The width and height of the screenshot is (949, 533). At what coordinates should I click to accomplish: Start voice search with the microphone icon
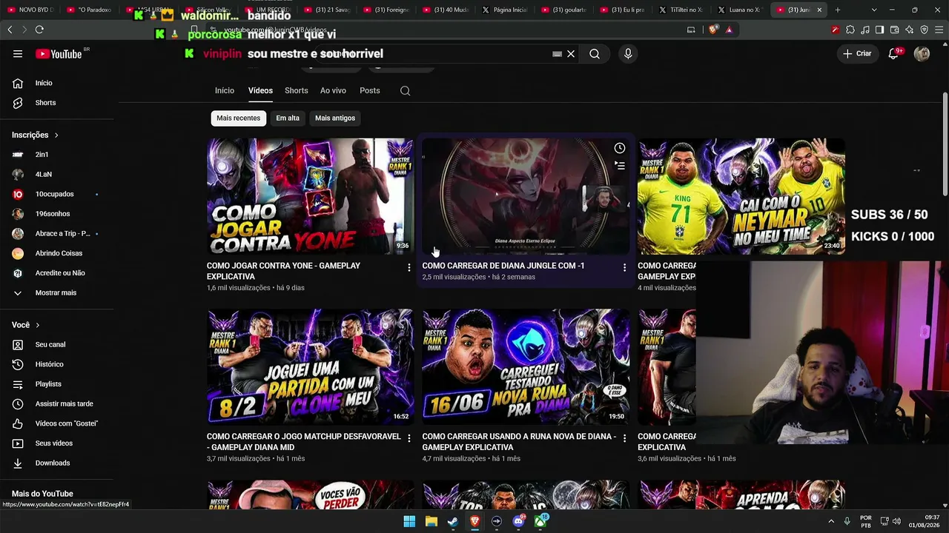[x=628, y=53]
